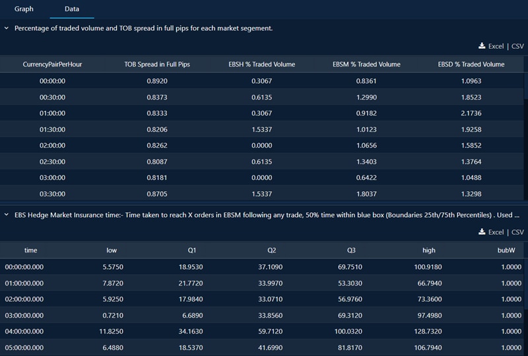
Task: Sort by the CurrencyPairPerHour column header
Action: coord(52,65)
